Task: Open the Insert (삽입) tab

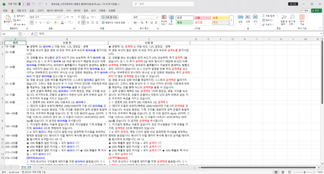Action: [x=32, y=10]
